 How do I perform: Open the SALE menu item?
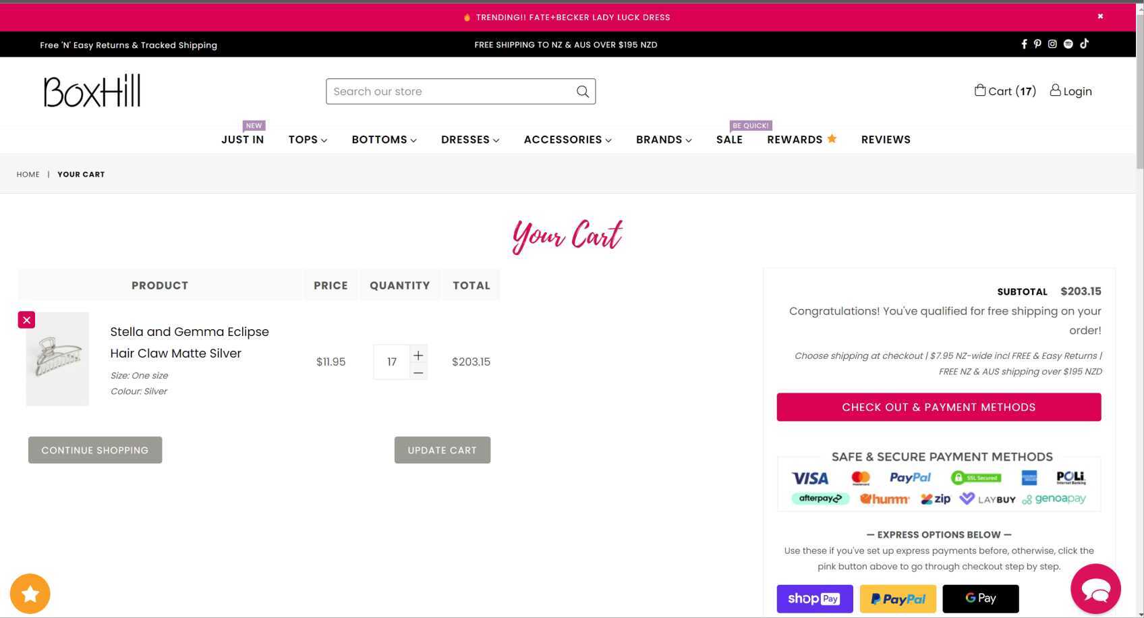click(729, 140)
